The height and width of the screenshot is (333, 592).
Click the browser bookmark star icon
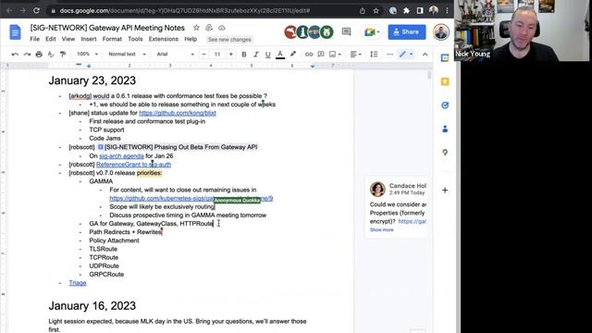(x=376, y=10)
